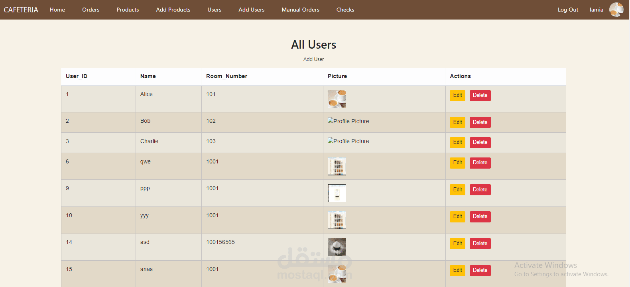Viewport: 630px width, 287px height.
Task: Click the Add User link under heading
Action: tap(314, 59)
